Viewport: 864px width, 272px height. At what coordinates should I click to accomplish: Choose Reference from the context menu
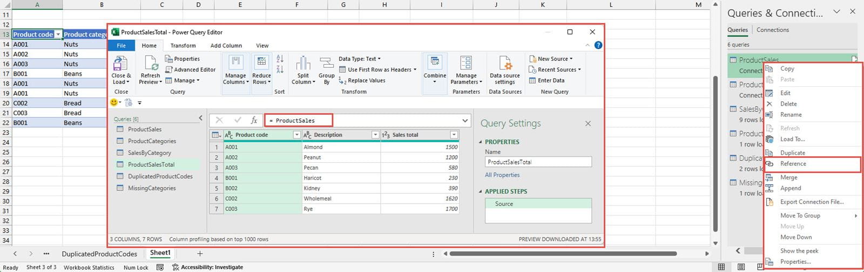tap(793, 164)
